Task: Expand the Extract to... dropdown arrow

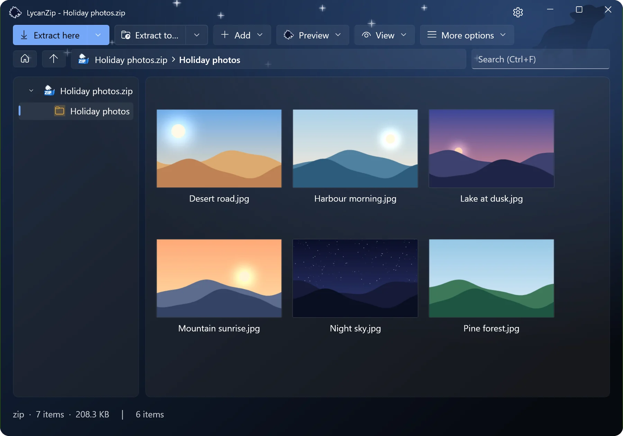Action: pos(197,35)
